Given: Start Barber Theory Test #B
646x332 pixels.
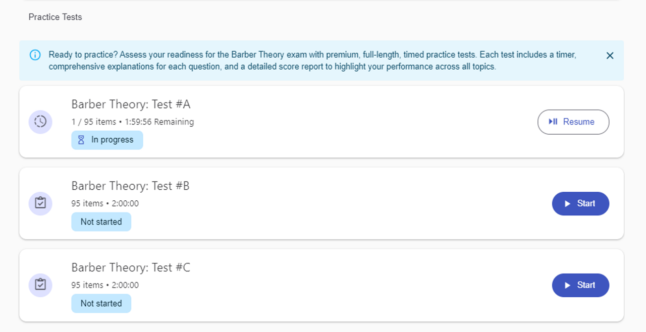Looking at the screenshot, I should pyautogui.click(x=580, y=203).
